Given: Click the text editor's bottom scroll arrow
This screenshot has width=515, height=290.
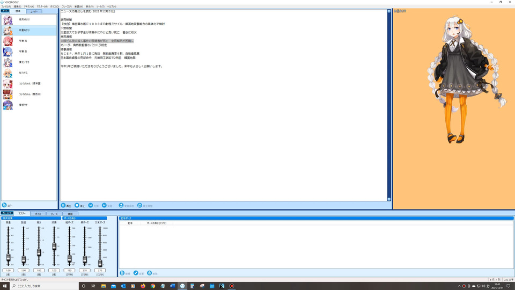Looking at the screenshot, I should (389, 199).
